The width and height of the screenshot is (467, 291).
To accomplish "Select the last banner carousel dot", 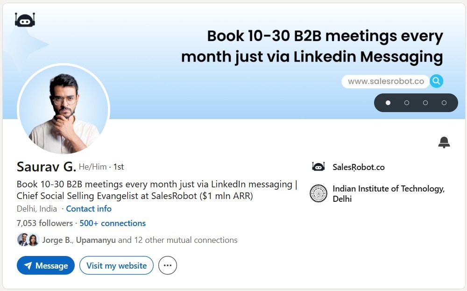I will pos(443,103).
